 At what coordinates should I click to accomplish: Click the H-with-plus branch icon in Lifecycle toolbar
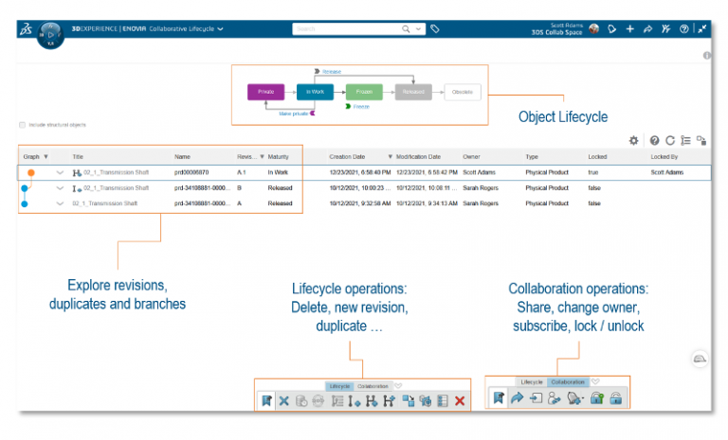389,401
